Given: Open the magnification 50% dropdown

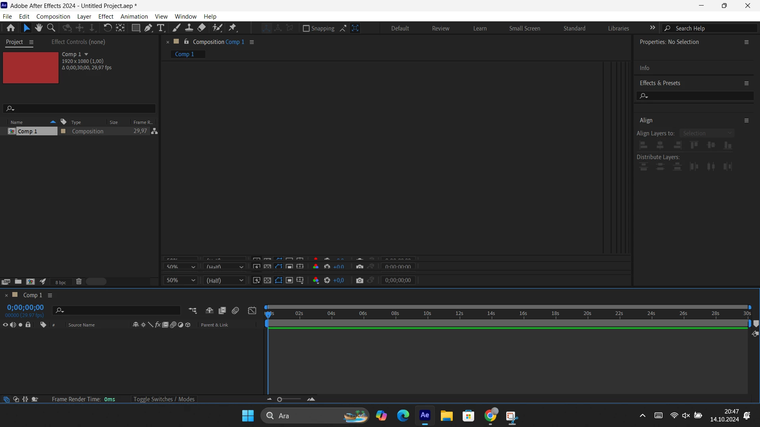Looking at the screenshot, I should (x=180, y=280).
